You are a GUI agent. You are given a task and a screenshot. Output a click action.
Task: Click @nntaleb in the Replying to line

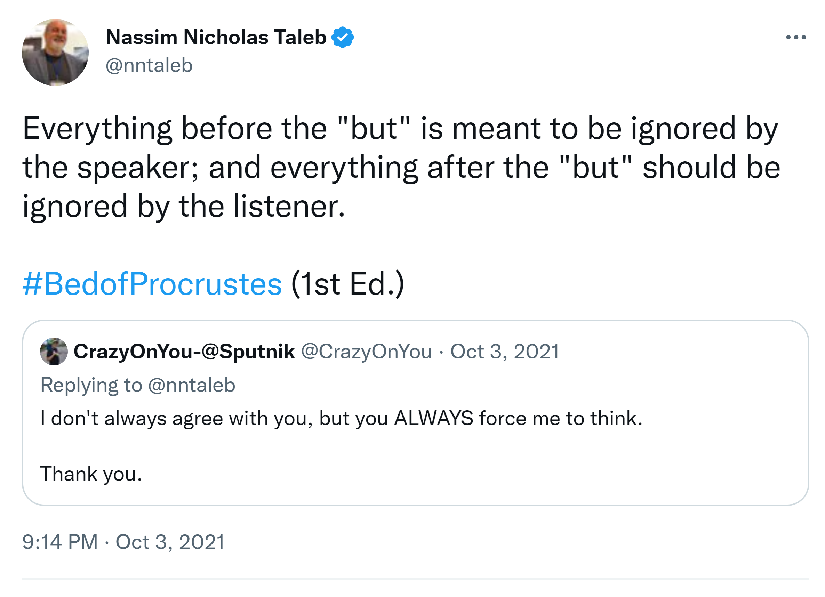pos(192,385)
